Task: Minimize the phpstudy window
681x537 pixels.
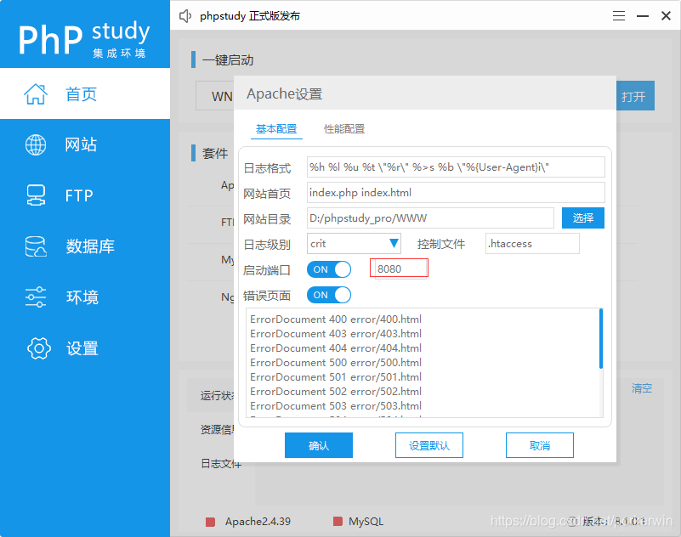Action: [643, 16]
